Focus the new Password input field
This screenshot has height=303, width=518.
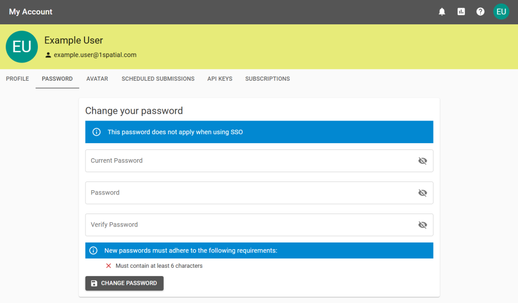point(259,193)
